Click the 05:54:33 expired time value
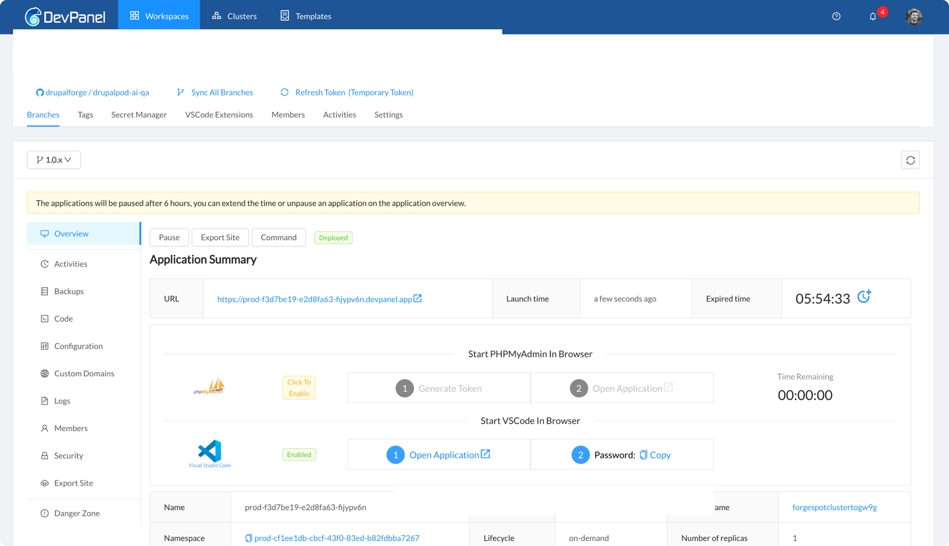The width and height of the screenshot is (949, 546). pyautogui.click(x=822, y=299)
